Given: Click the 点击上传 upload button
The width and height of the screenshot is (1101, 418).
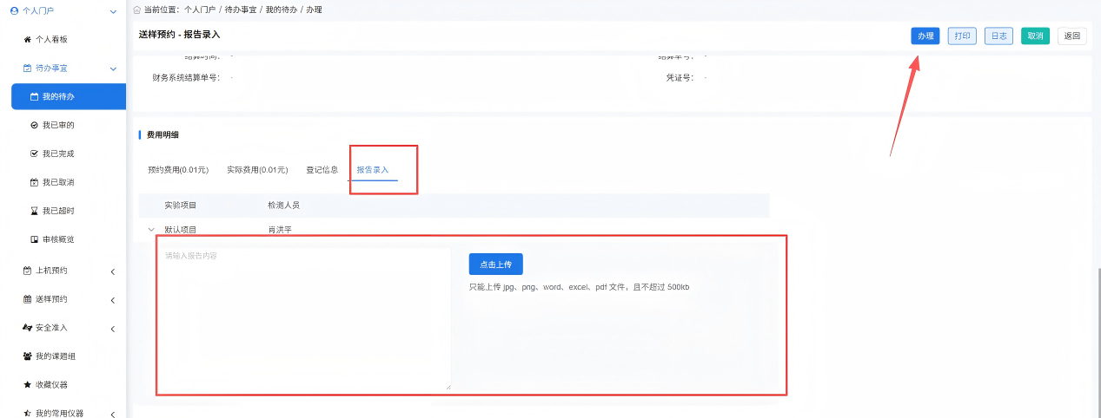Looking at the screenshot, I should pos(495,265).
